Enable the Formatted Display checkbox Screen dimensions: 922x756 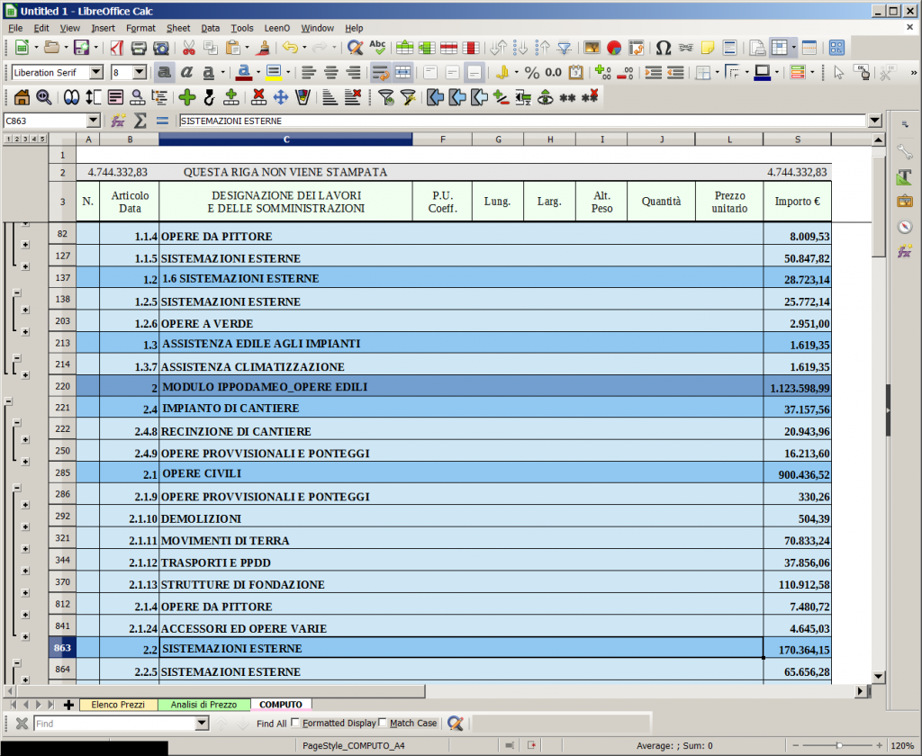[x=295, y=723]
